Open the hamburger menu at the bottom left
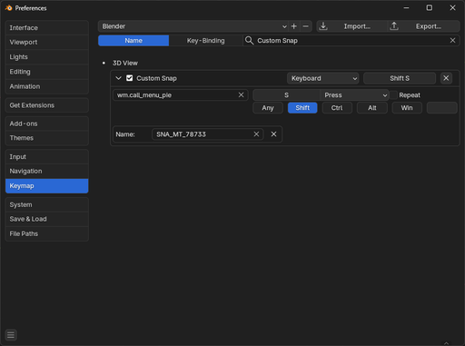This screenshot has height=346, width=465. (11, 335)
